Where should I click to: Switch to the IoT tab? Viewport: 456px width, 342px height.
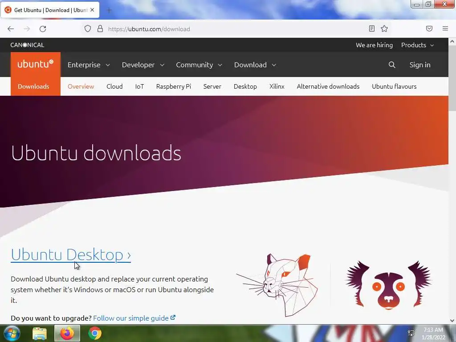[x=139, y=86]
